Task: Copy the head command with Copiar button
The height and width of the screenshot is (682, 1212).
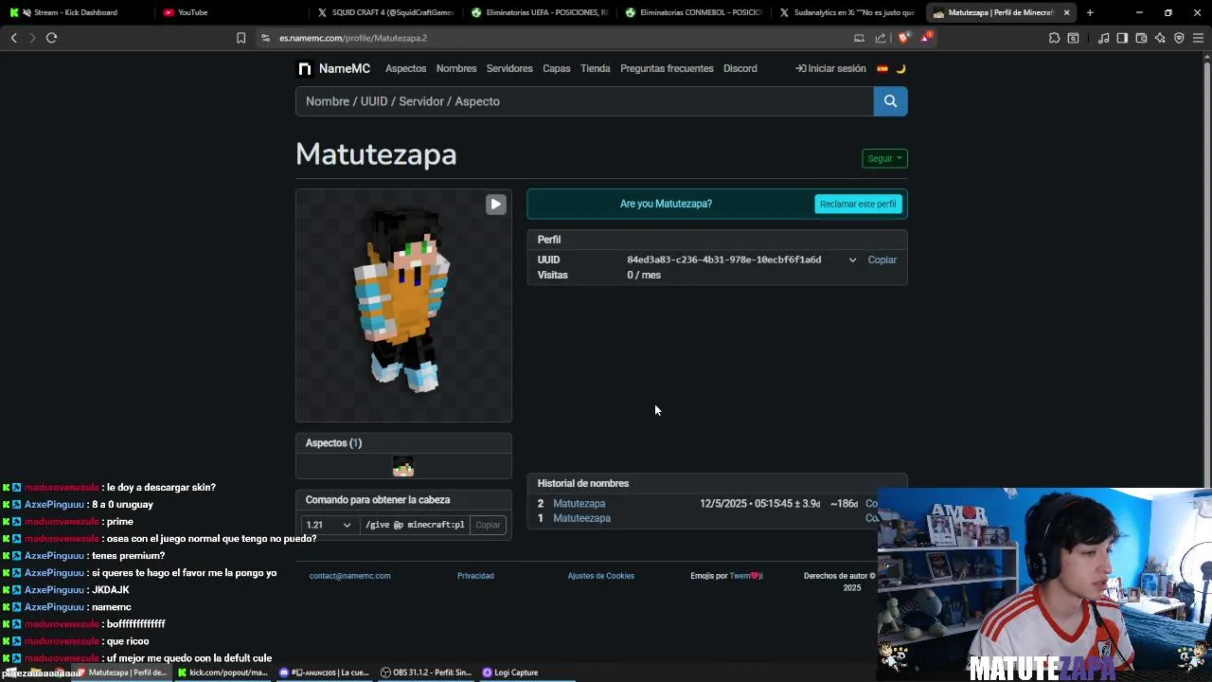Action: tap(488, 525)
